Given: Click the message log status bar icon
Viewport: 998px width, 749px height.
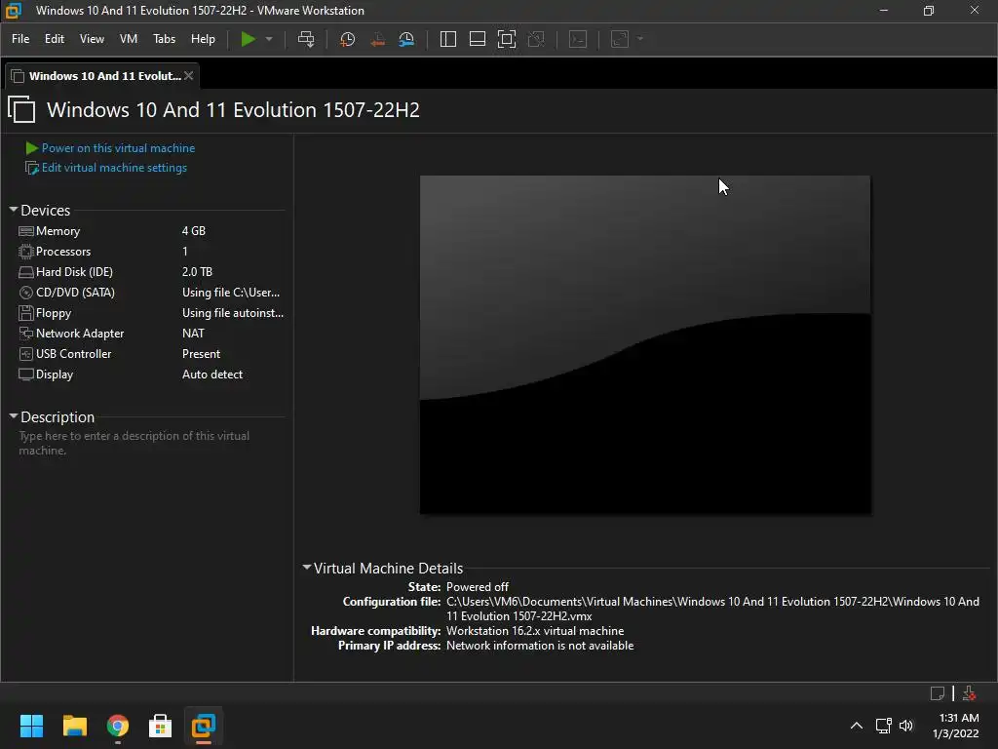Looking at the screenshot, I should click(x=938, y=693).
